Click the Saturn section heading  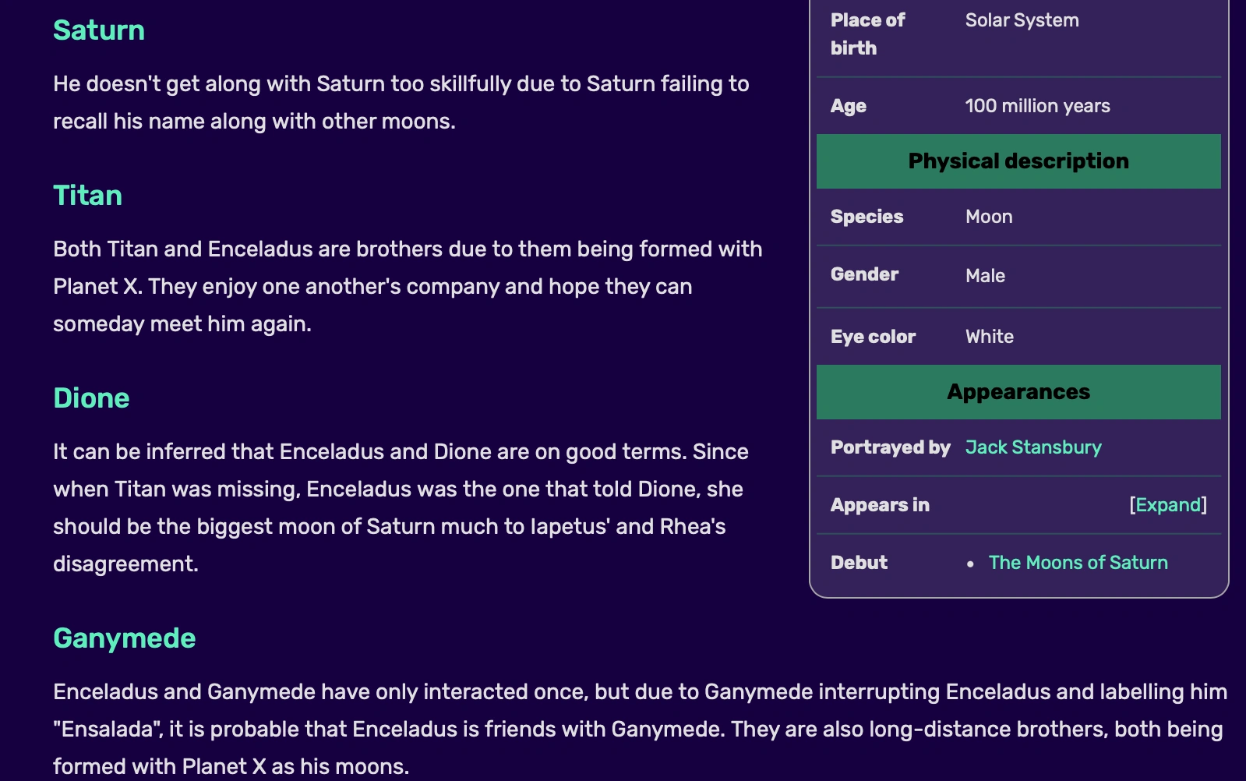[99, 30]
